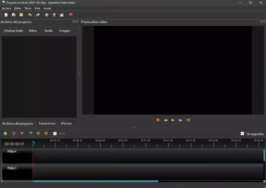Close the Previsualizar vídeo panel
The width and height of the screenshot is (266, 188).
[264, 22]
